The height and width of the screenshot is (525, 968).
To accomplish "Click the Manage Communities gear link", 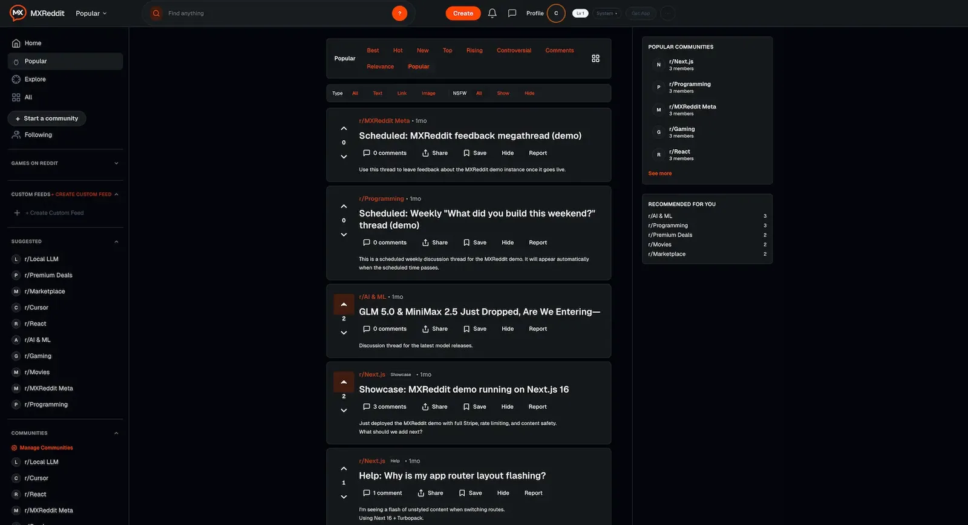I will coord(42,448).
